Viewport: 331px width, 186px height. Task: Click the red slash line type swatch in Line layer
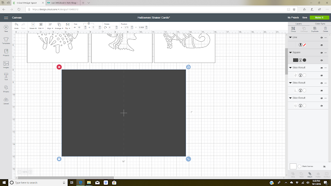coord(305,45)
